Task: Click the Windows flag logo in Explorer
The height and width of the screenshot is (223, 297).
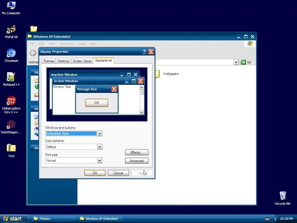Action: click(250, 44)
